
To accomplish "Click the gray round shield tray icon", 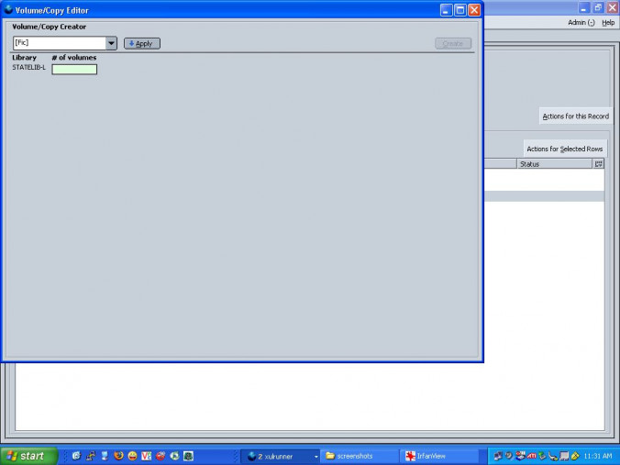I will click(509, 456).
